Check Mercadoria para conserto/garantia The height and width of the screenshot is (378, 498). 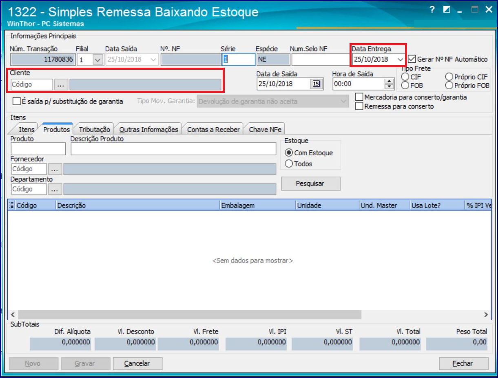(x=359, y=97)
